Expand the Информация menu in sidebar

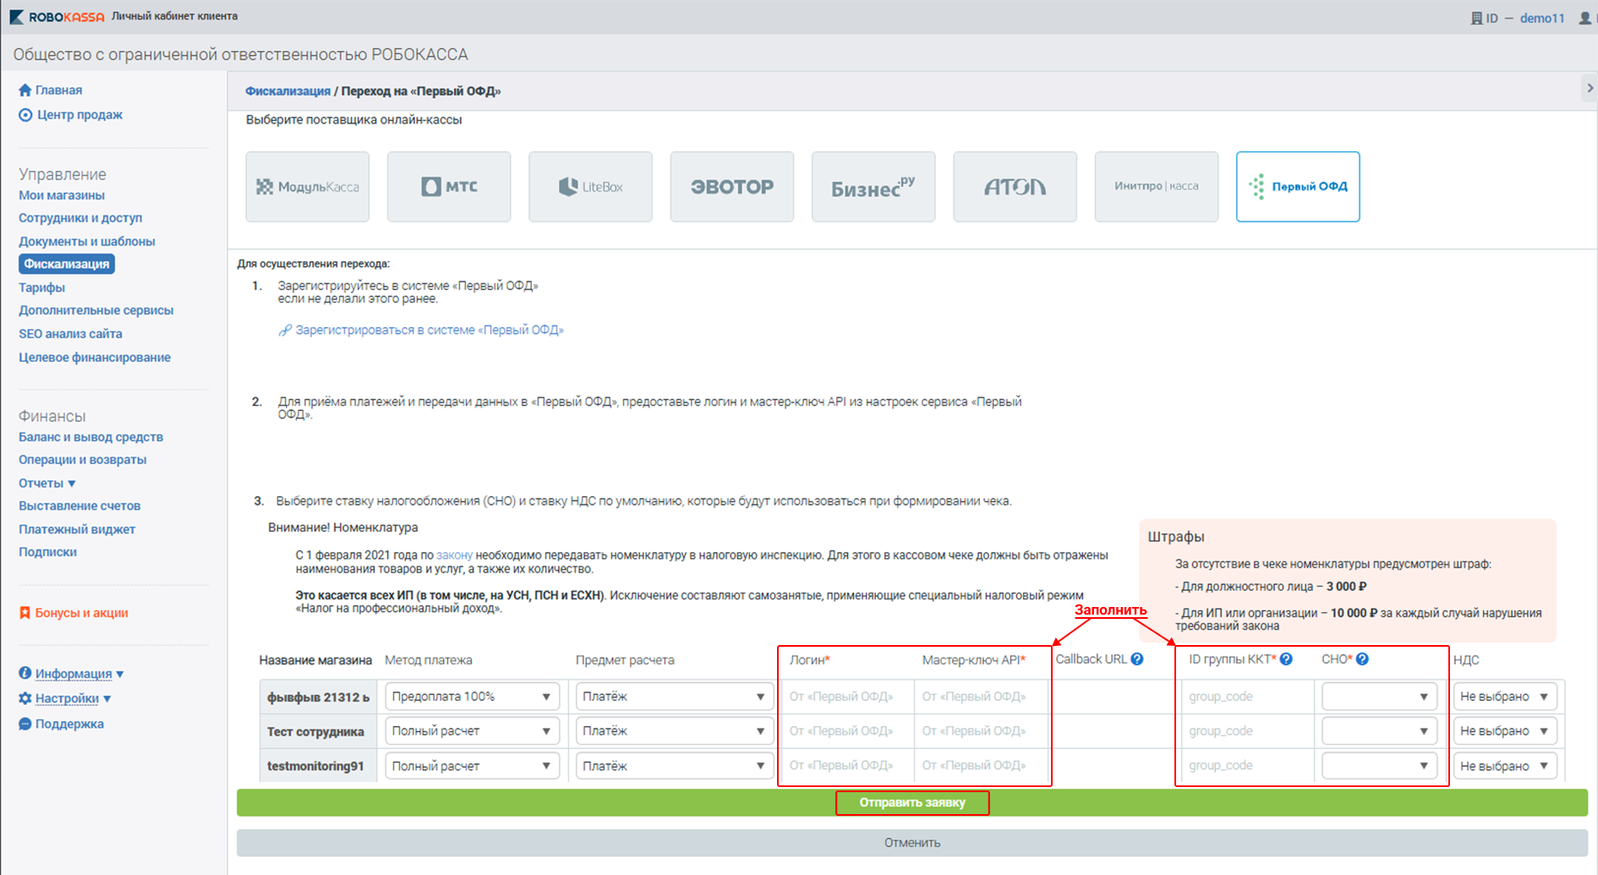tap(79, 674)
